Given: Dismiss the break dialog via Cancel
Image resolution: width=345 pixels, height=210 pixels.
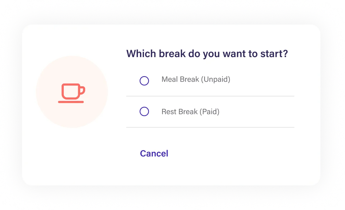Looking at the screenshot, I should click(x=154, y=154).
